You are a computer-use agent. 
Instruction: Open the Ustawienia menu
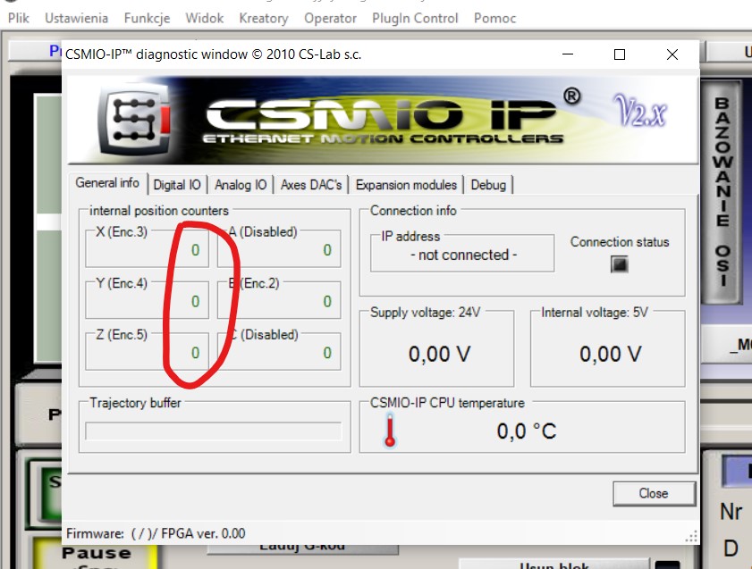coord(76,18)
